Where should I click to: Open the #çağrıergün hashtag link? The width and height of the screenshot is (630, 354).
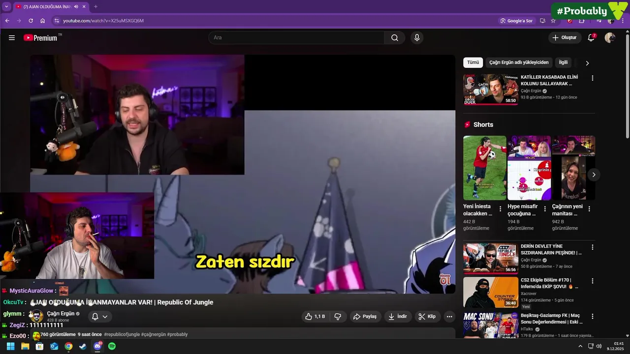(x=153, y=334)
